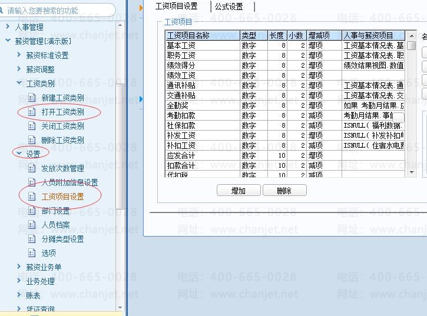This screenshot has width=427, height=316.
Task: Click the icon beside 分摊类型设置
Action: pyautogui.click(x=32, y=239)
